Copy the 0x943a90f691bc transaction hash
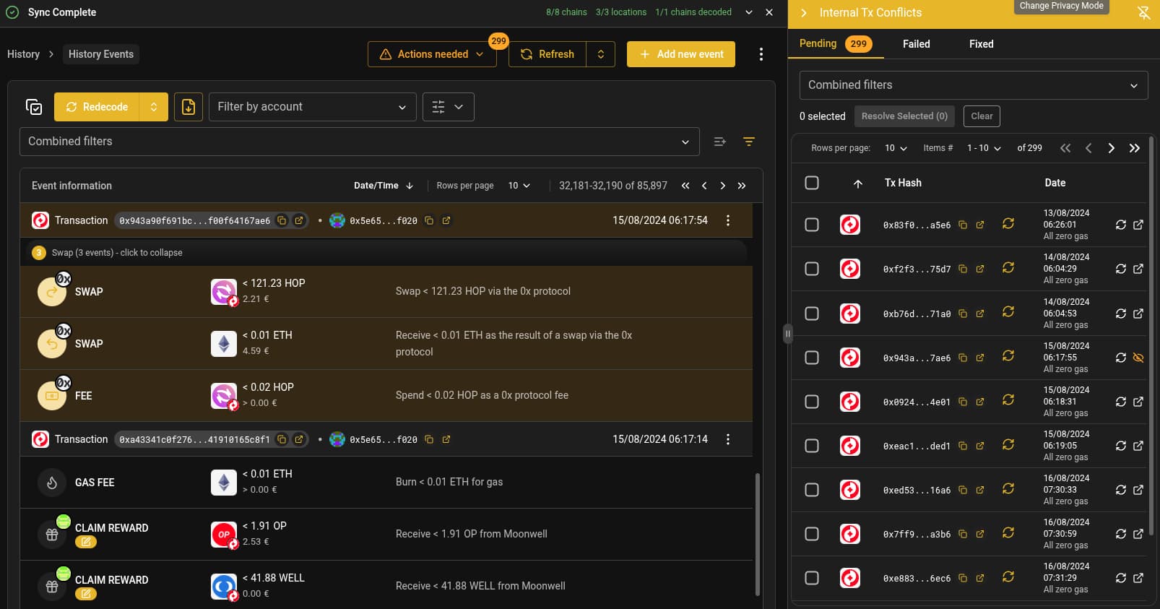The height and width of the screenshot is (609, 1160). (282, 220)
